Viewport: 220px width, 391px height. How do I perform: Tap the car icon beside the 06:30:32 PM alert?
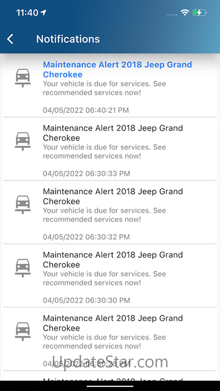tap(23, 205)
